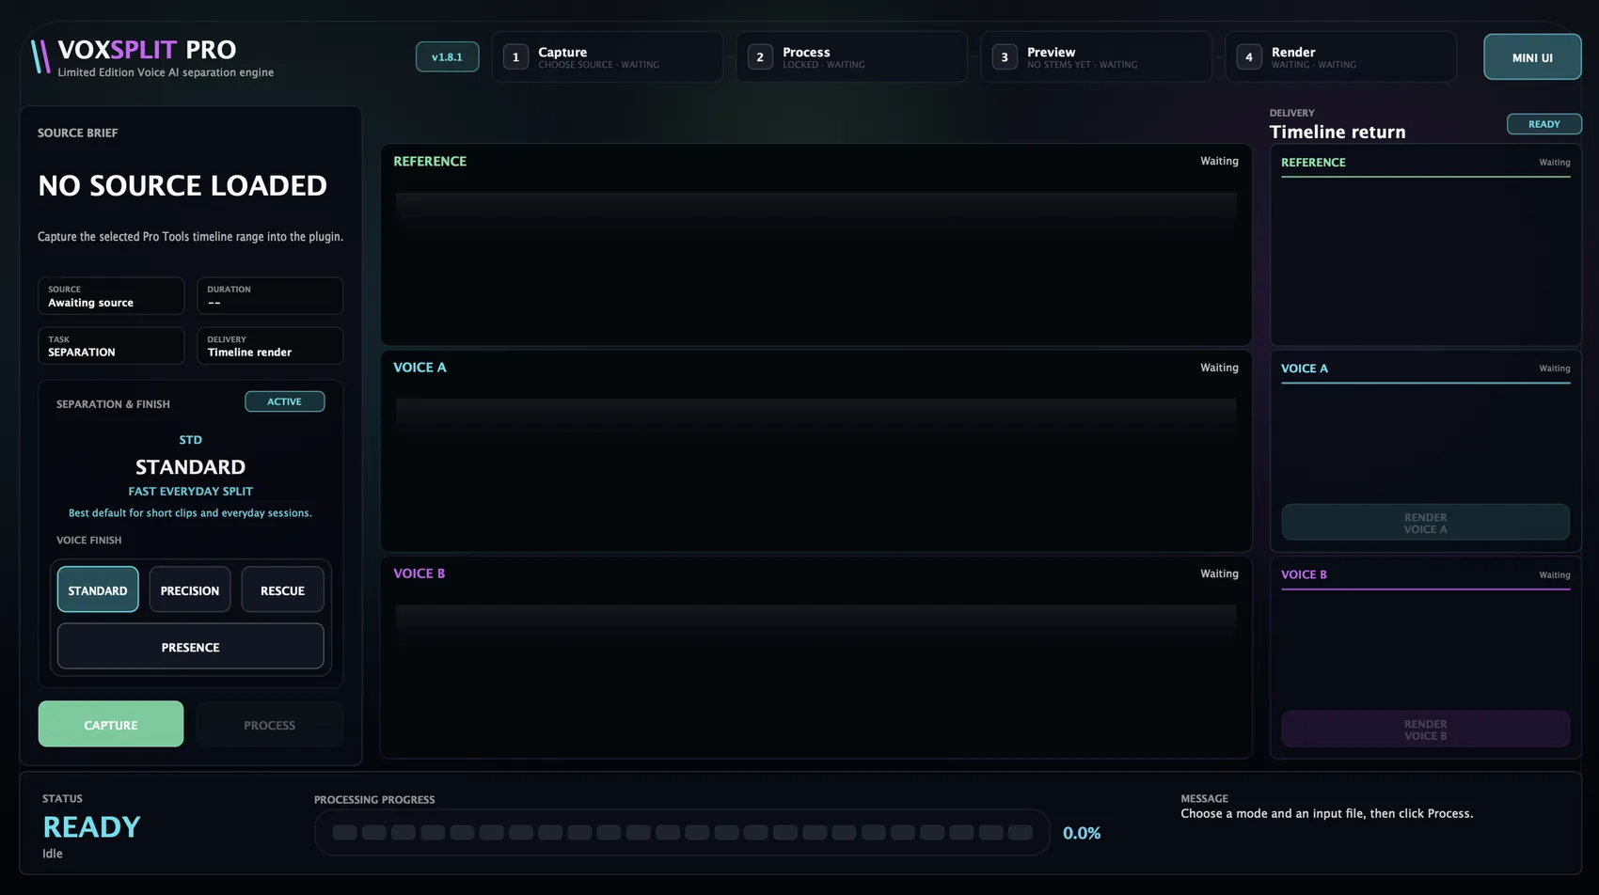The height and width of the screenshot is (895, 1599).
Task: Open the Process step tab
Action: [851, 57]
